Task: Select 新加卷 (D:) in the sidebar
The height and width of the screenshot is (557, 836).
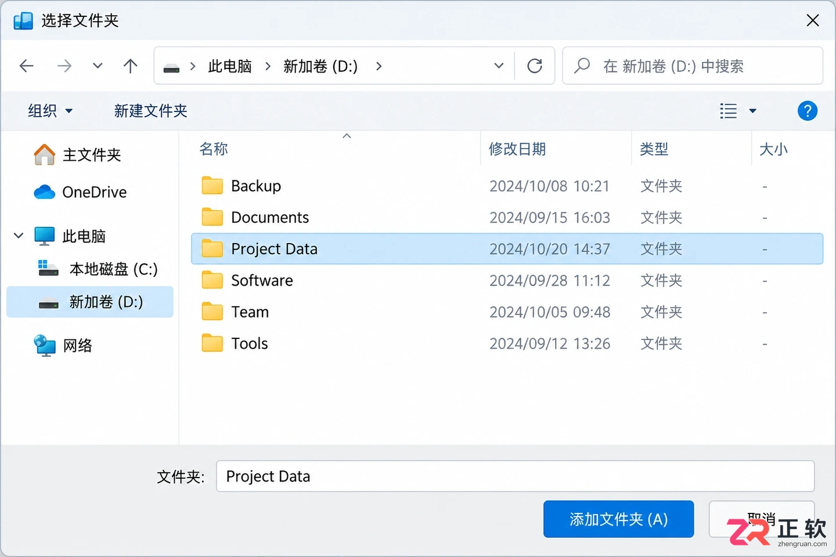Action: click(90, 302)
